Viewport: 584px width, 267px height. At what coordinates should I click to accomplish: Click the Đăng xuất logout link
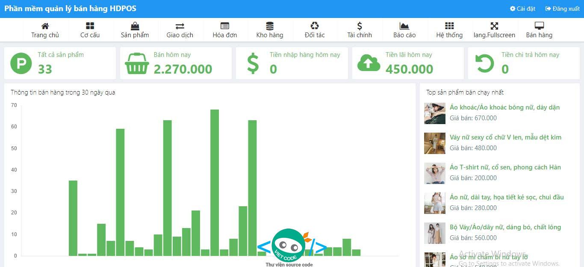[563, 9]
